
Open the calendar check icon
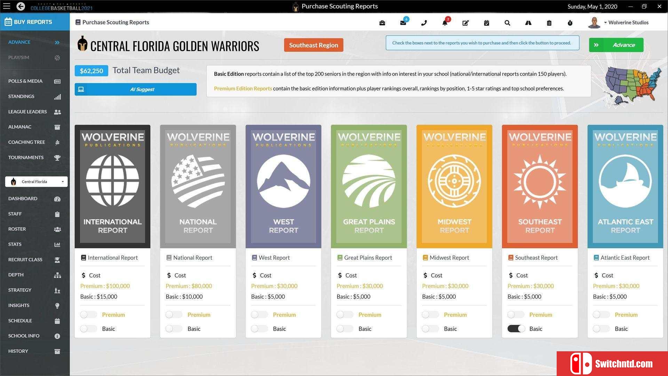pyautogui.click(x=486, y=23)
